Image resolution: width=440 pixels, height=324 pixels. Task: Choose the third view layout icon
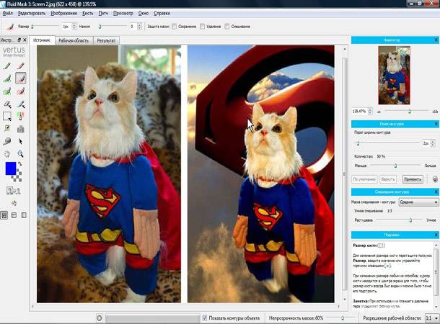click(24, 215)
